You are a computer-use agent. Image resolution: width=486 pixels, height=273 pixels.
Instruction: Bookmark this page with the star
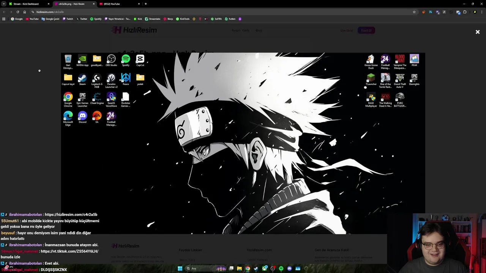(x=414, y=12)
